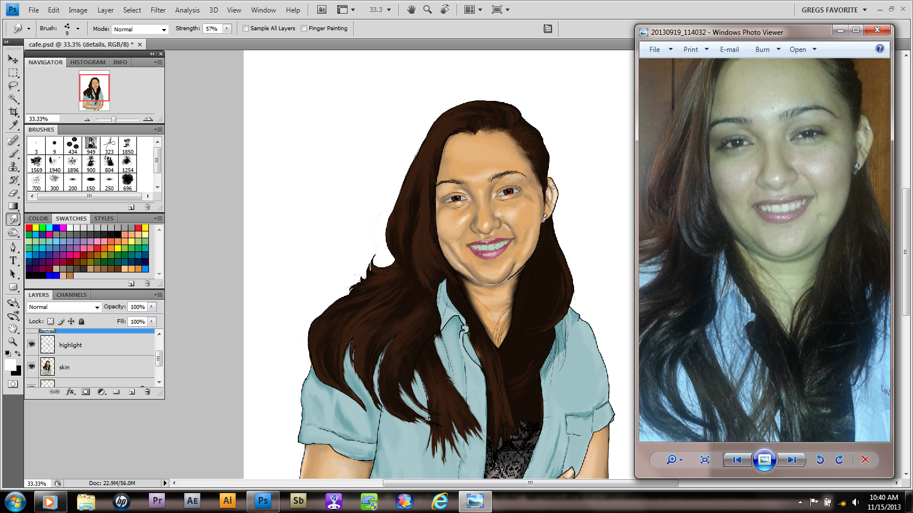The height and width of the screenshot is (513, 913).
Task: Launch Adobe Bridge from the top bar
Action: point(322,10)
